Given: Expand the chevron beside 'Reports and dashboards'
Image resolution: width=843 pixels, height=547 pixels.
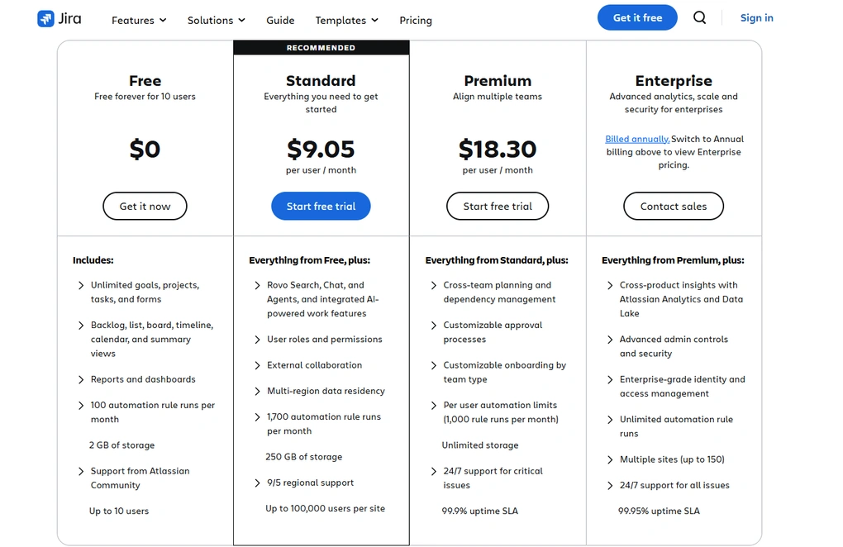Looking at the screenshot, I should (79, 378).
